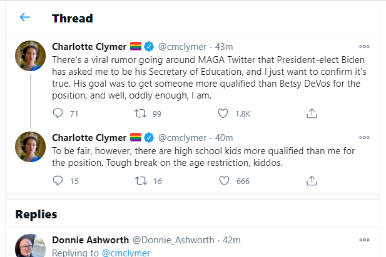Image resolution: width=386 pixels, height=257 pixels.
Task: Open @cmclymer handle on first tweet
Action: [x=182, y=47]
